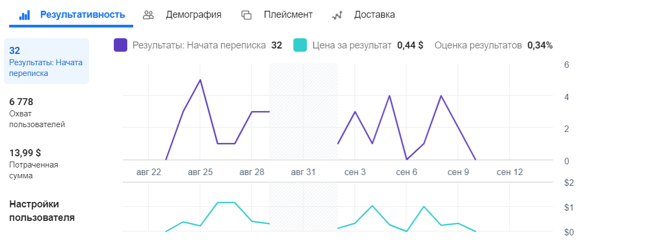Click the Доставка line graph icon

[337, 15]
